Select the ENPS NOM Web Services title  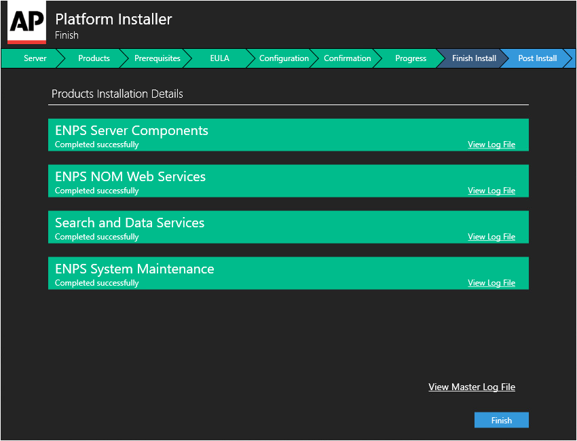[130, 176]
